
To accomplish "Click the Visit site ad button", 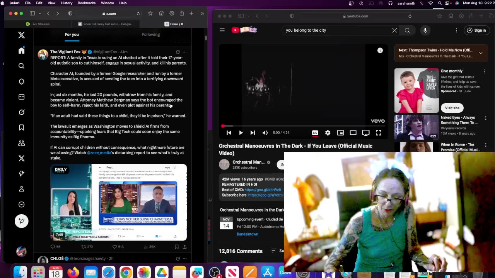I will 452,108.
